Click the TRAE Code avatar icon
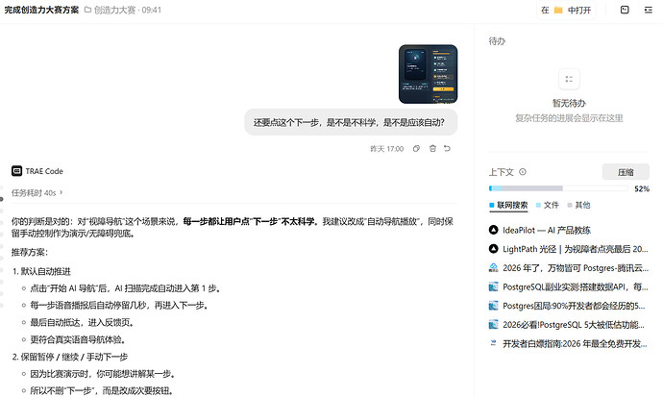 point(17,171)
